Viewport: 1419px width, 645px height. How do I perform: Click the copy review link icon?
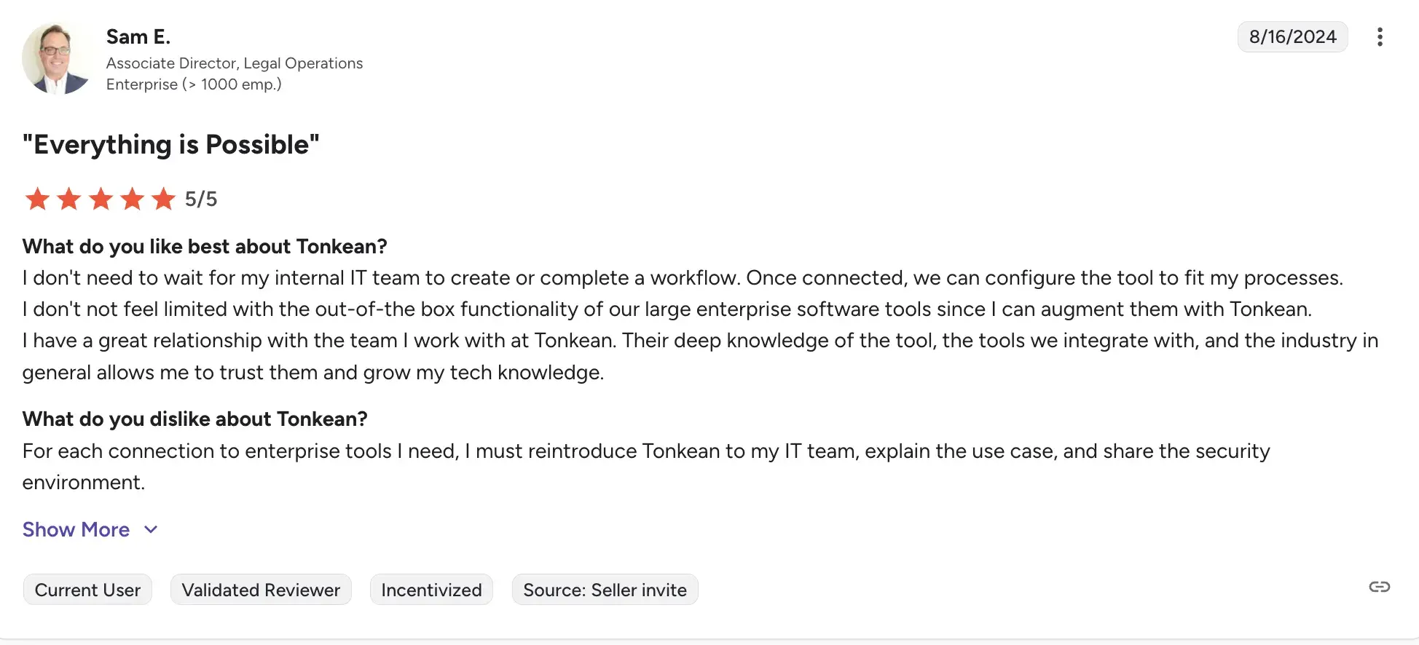tap(1379, 587)
